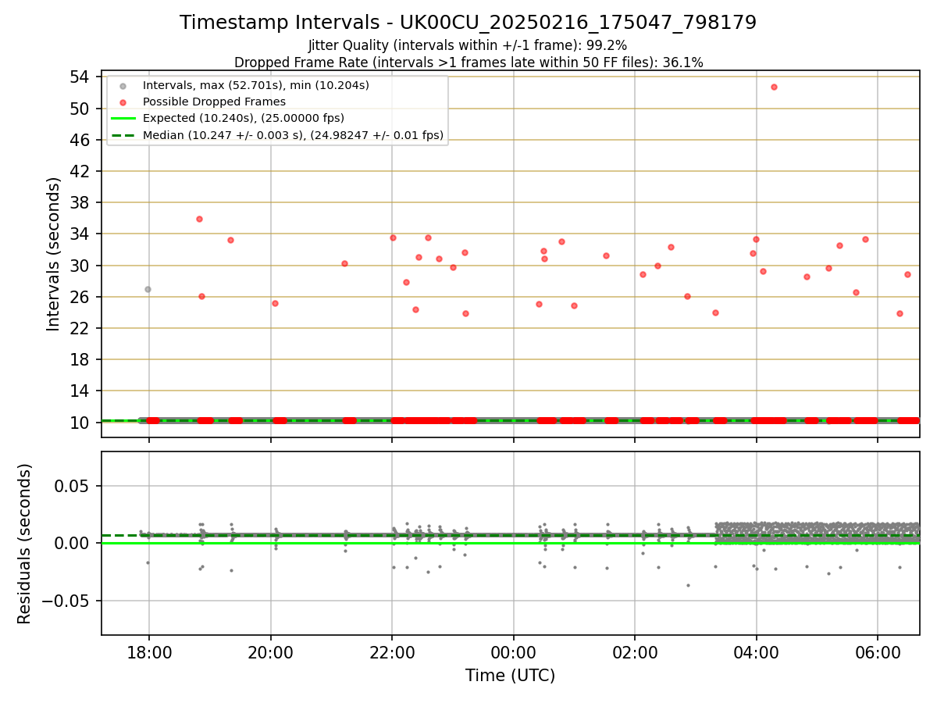This screenshot has width=937, height=703.
Task: Click the plot title 'Timestamp Intervals - UK00CU_20250216_175047_798179'
Action: click(468, 23)
